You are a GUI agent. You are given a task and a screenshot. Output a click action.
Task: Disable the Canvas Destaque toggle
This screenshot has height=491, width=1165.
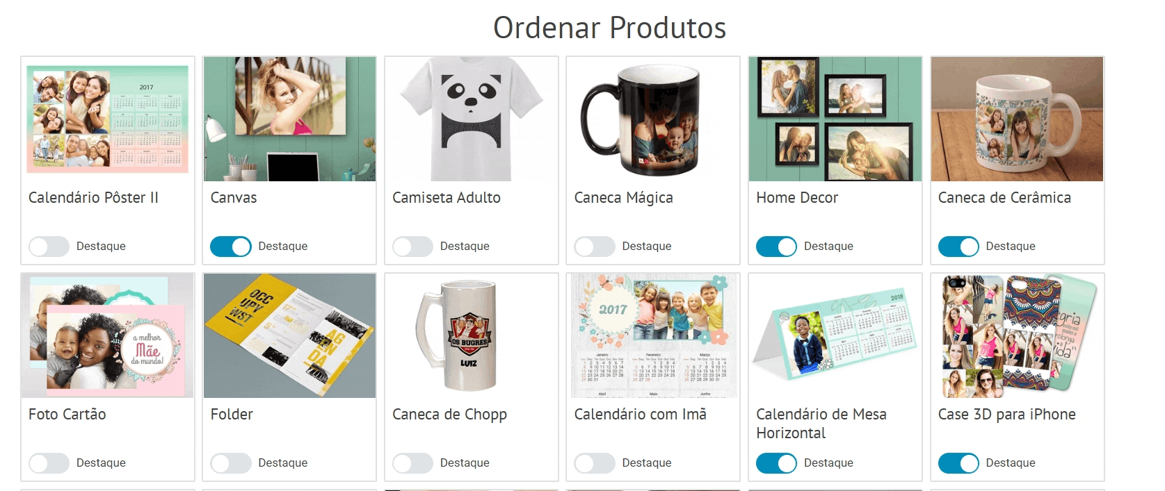point(230,247)
